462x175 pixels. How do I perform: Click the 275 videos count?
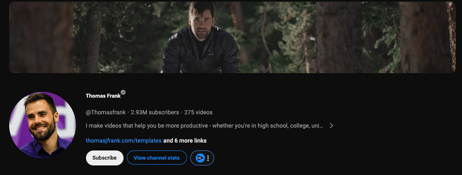click(x=198, y=112)
